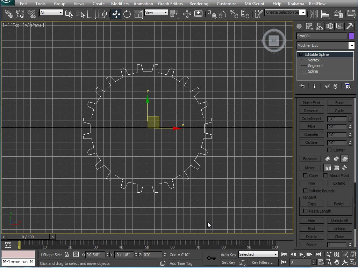This screenshot has height=268, width=358.
Task: Toggle Window/Crossing selection mode
Action: pyautogui.click(x=103, y=14)
